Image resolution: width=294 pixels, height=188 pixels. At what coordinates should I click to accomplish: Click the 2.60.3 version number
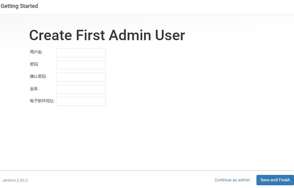point(22,180)
